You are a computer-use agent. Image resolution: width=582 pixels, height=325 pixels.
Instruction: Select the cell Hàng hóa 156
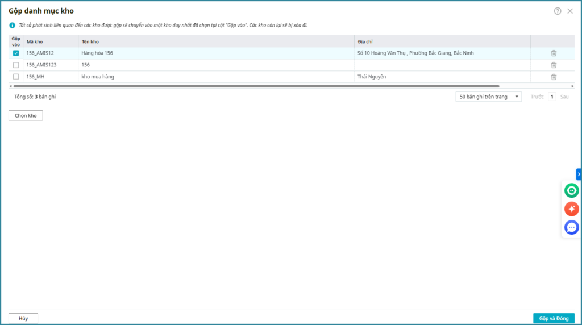216,53
